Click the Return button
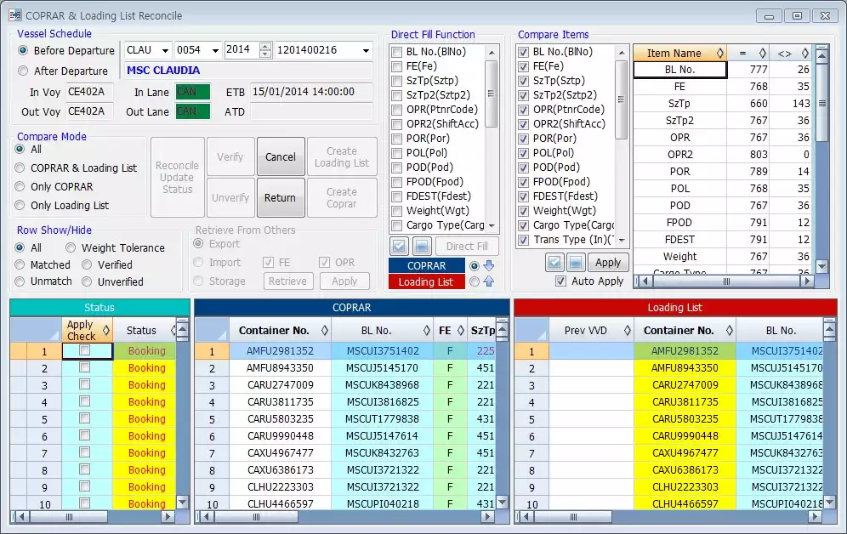Screen dimensions: 847x534 point(281,197)
